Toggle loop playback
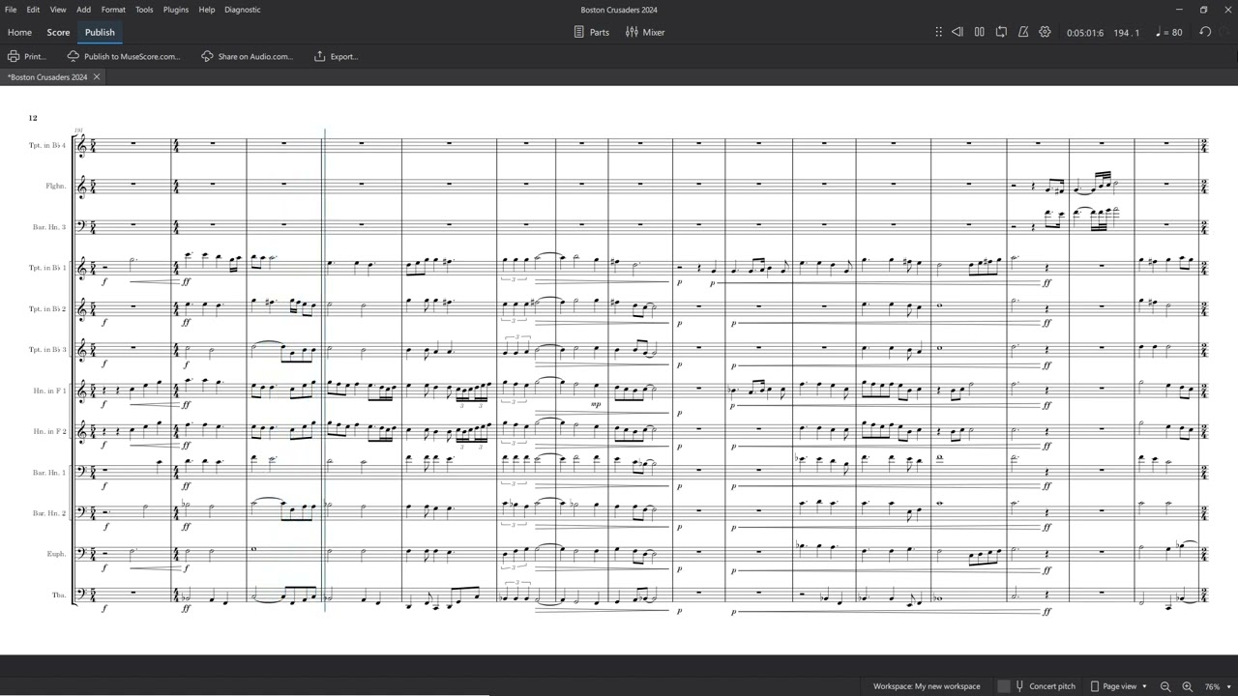Viewport: 1238px width, 696px height. tap(1001, 32)
